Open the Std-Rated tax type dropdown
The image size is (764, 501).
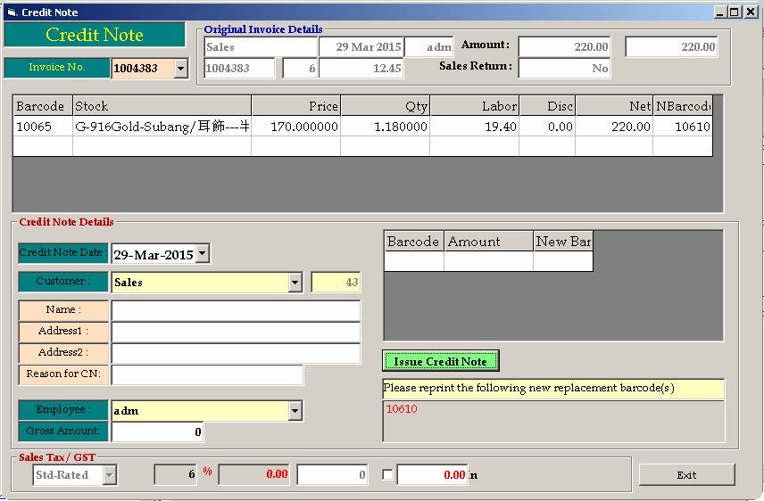[x=109, y=475]
